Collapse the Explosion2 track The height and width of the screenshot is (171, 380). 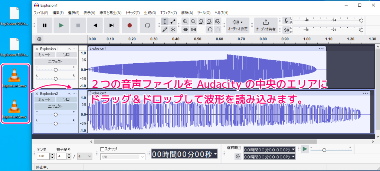(69, 94)
